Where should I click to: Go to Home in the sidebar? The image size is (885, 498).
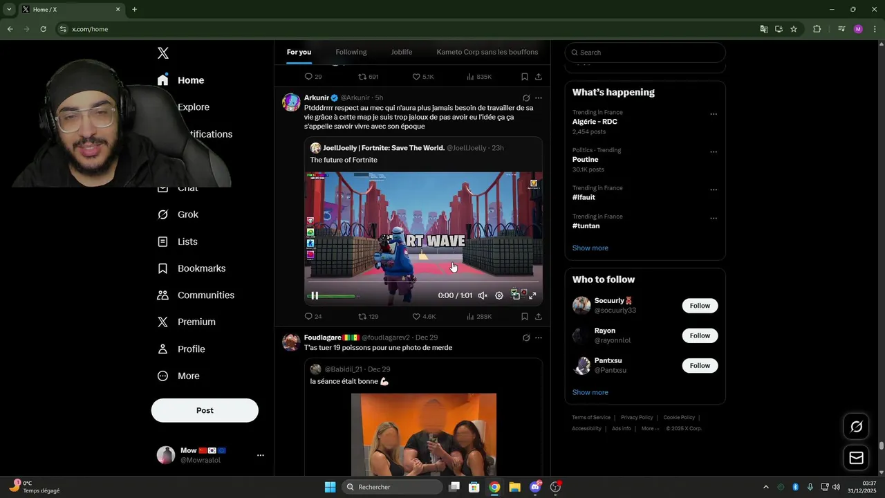coord(180,80)
